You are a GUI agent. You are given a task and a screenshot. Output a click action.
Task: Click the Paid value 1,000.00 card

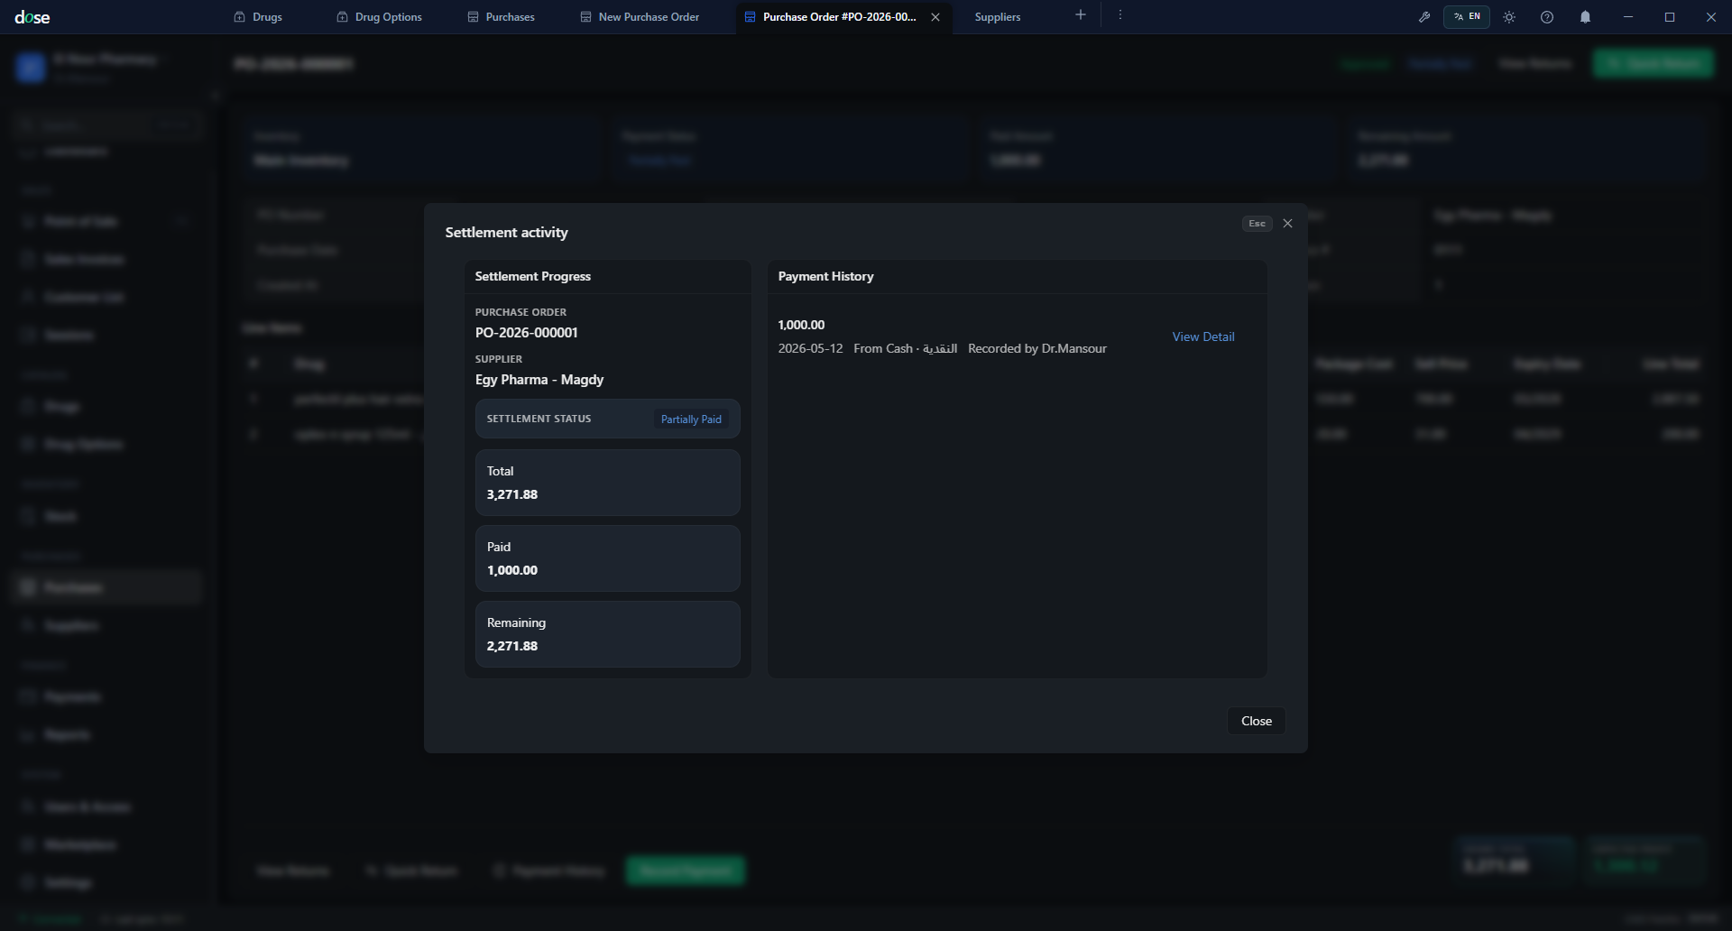608,558
